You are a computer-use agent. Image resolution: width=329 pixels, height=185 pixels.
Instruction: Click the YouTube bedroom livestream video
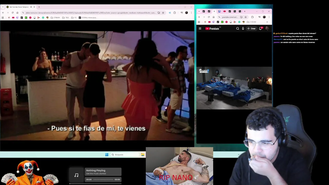click(234, 88)
